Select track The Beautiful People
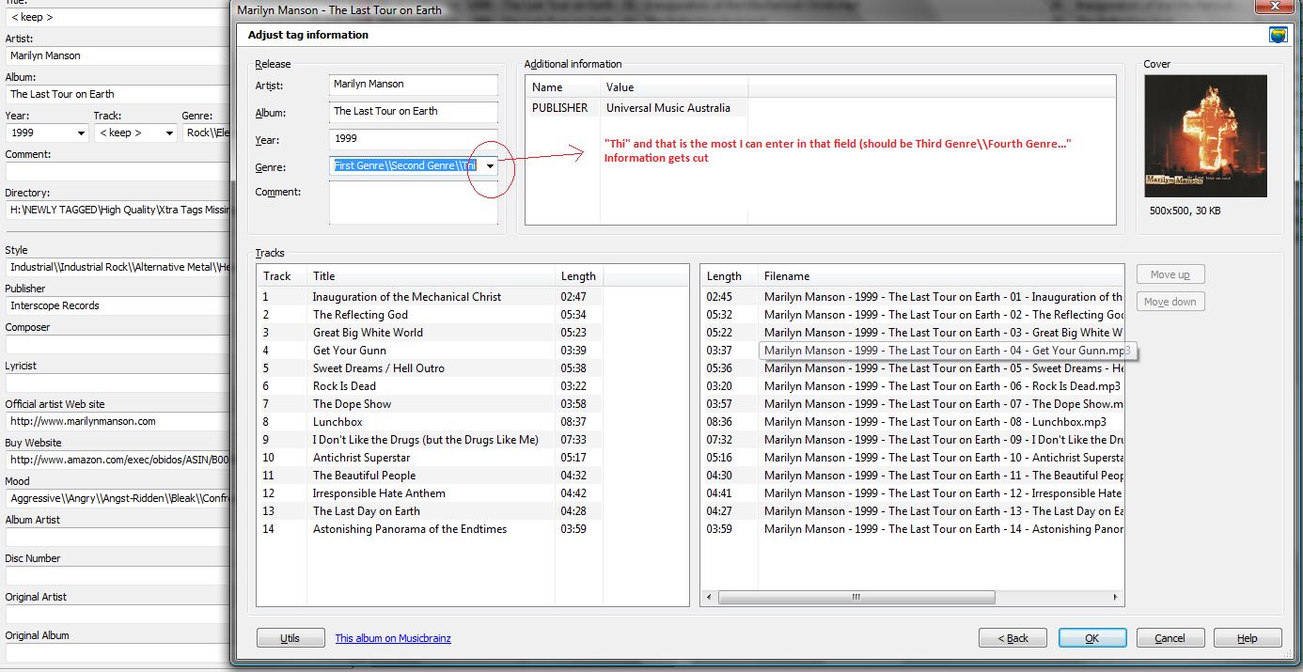1303x672 pixels. [x=364, y=476]
